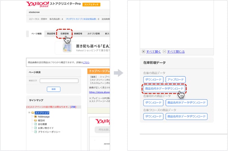Click the EAZY building banner icon
The width and height of the screenshot is (228, 151).
[67, 48]
